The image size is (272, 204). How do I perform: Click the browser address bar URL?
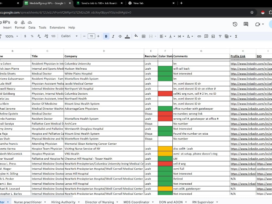[66, 13]
